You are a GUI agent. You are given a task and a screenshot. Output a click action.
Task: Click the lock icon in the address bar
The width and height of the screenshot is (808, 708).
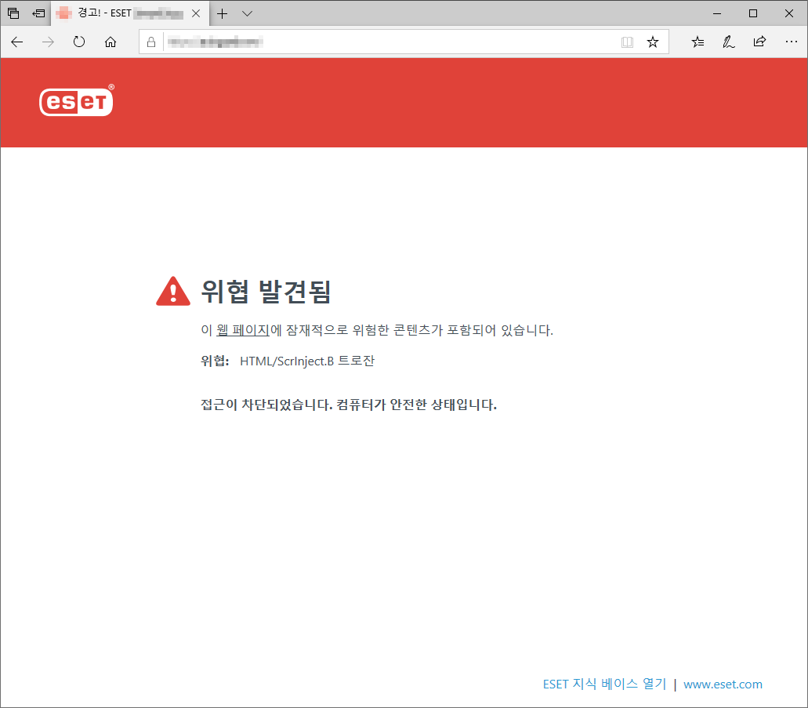tap(150, 42)
